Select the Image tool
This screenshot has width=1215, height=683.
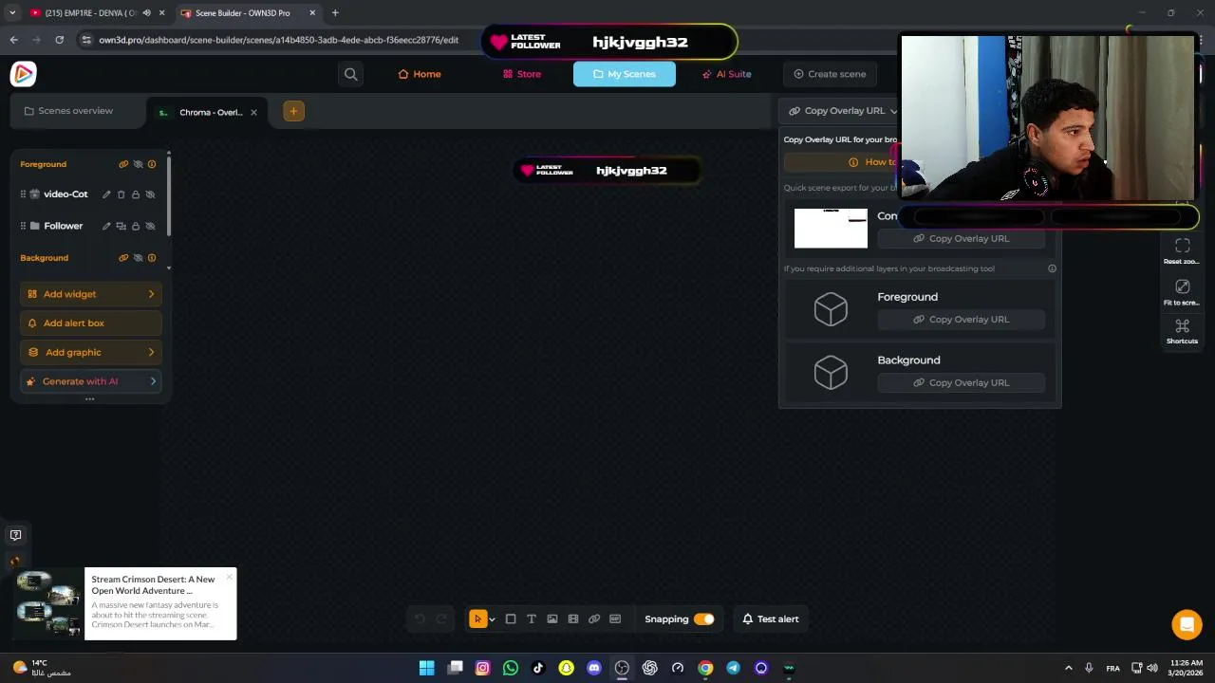[x=552, y=619]
